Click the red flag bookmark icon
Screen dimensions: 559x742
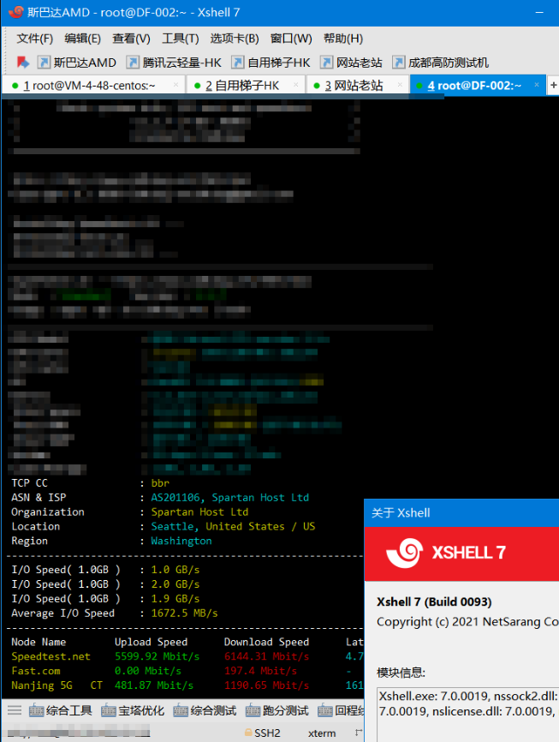point(23,62)
